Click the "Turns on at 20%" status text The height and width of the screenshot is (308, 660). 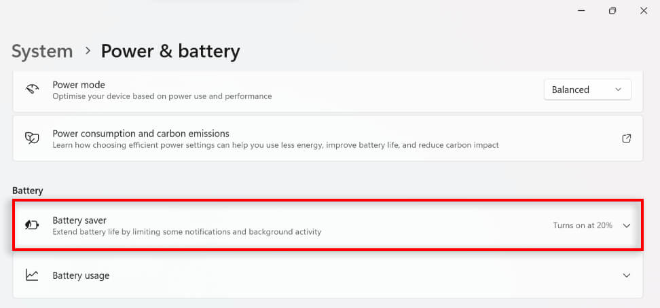[x=582, y=225]
